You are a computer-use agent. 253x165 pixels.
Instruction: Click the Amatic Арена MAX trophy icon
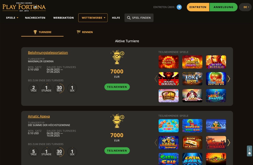pos(117,121)
